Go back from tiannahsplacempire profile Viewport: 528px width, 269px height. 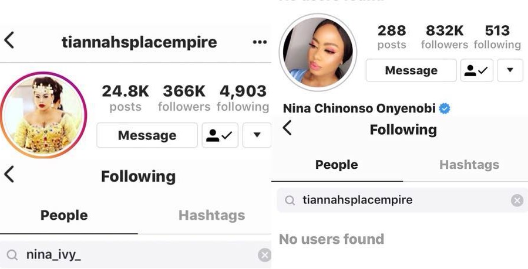9,40
